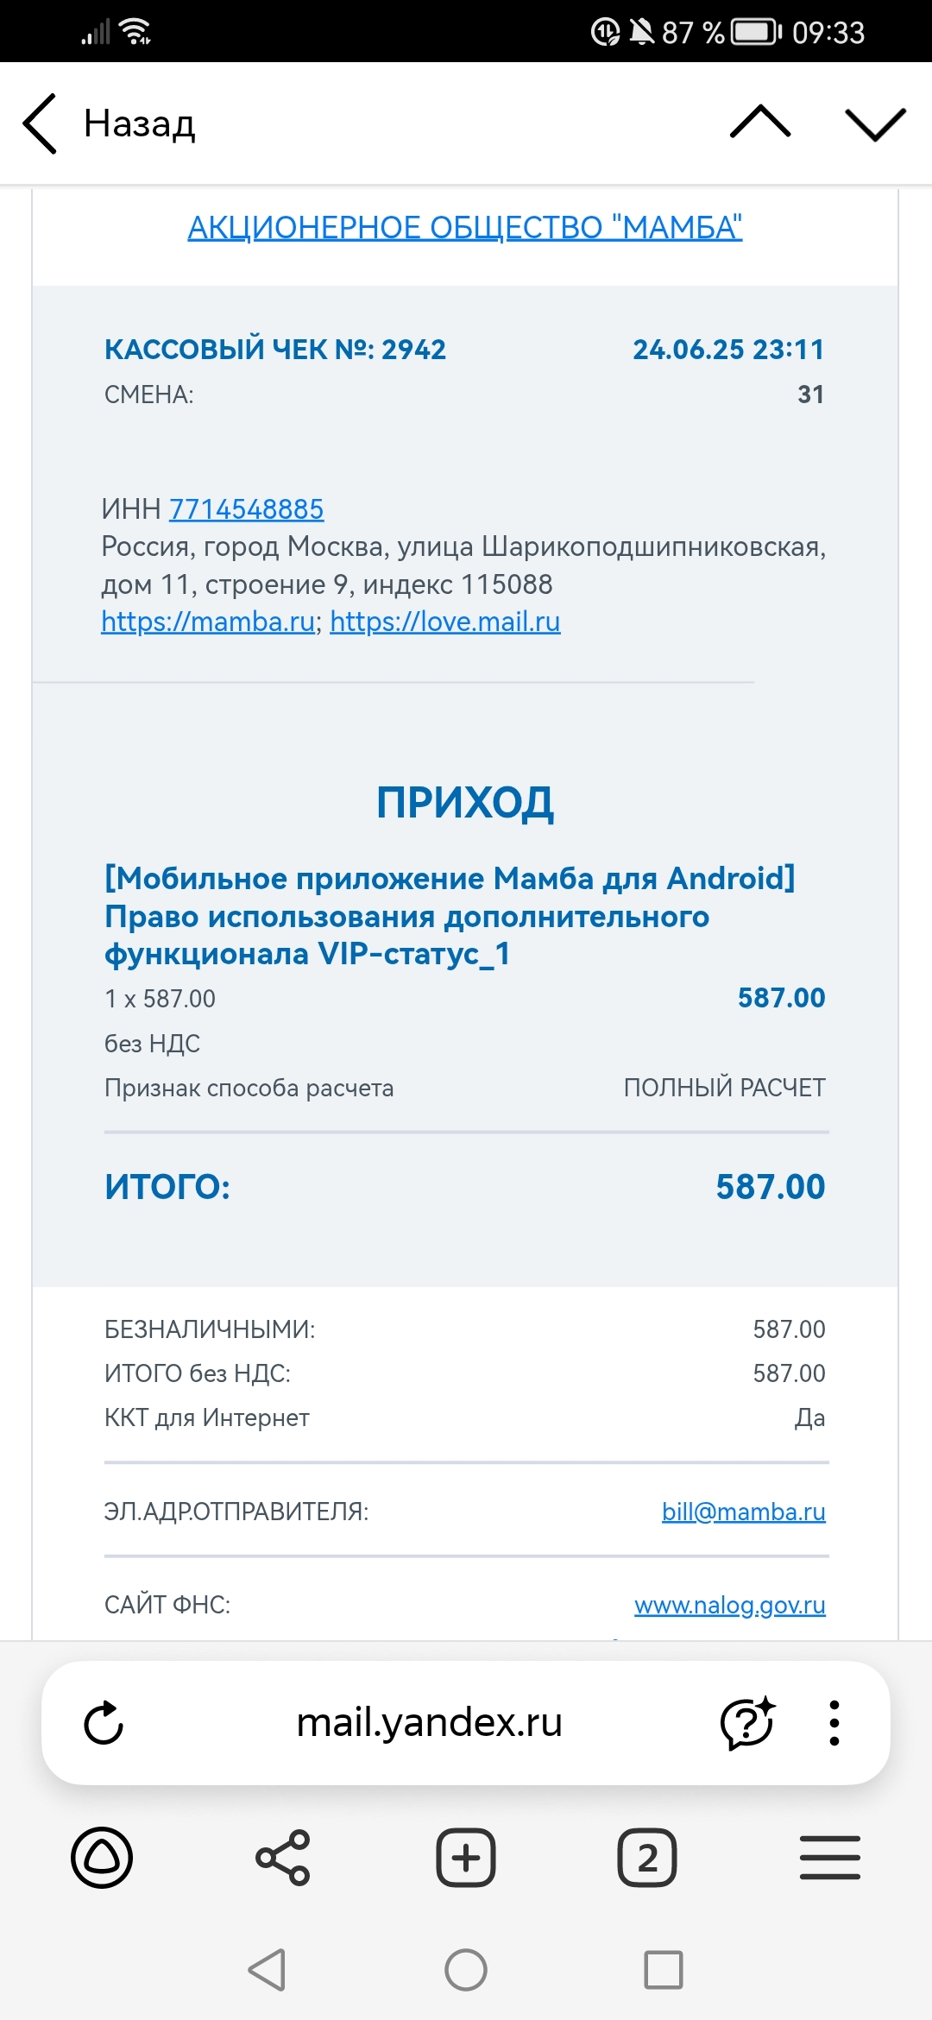This screenshot has width=932, height=2020.
Task: Open Android recent apps square
Action: pyautogui.click(x=663, y=1970)
